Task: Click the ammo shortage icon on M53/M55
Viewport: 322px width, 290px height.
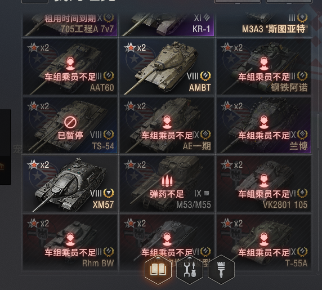Action: (x=167, y=181)
